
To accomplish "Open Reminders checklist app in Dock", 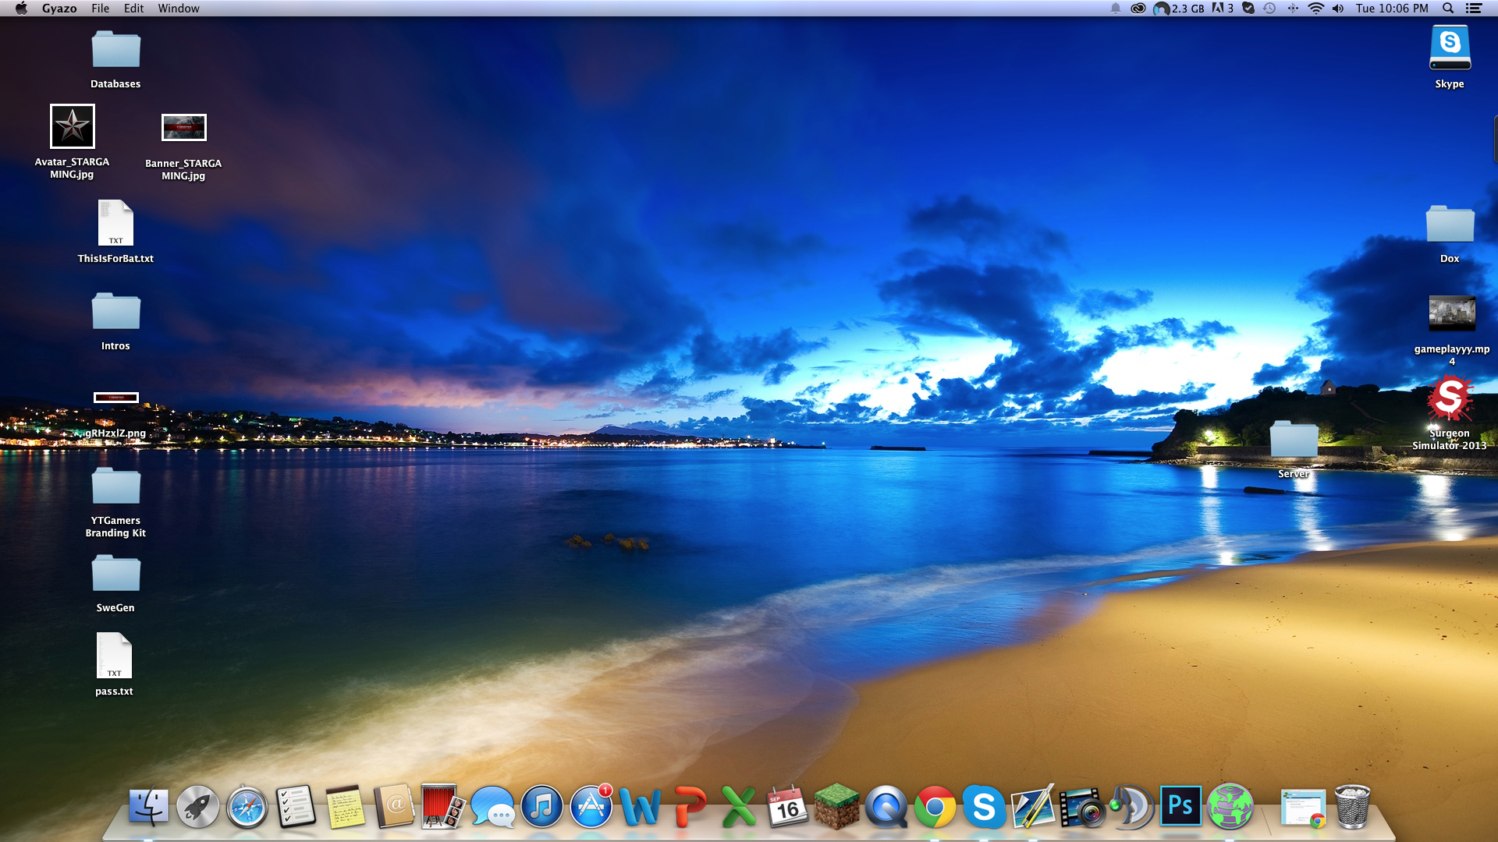I will (296, 807).
